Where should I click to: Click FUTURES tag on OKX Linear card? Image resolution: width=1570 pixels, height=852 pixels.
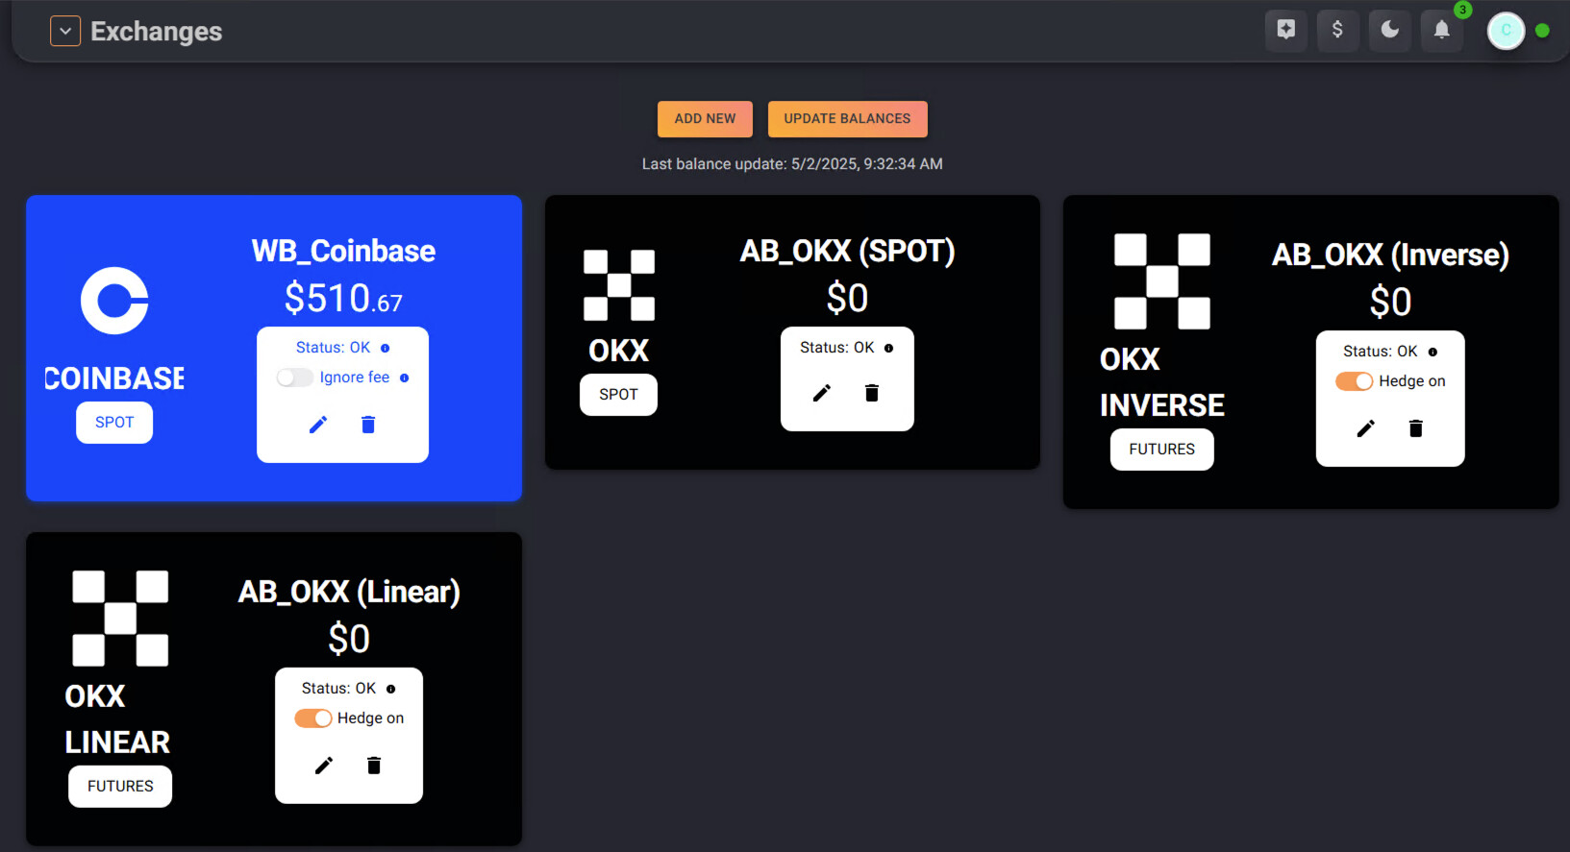click(120, 787)
